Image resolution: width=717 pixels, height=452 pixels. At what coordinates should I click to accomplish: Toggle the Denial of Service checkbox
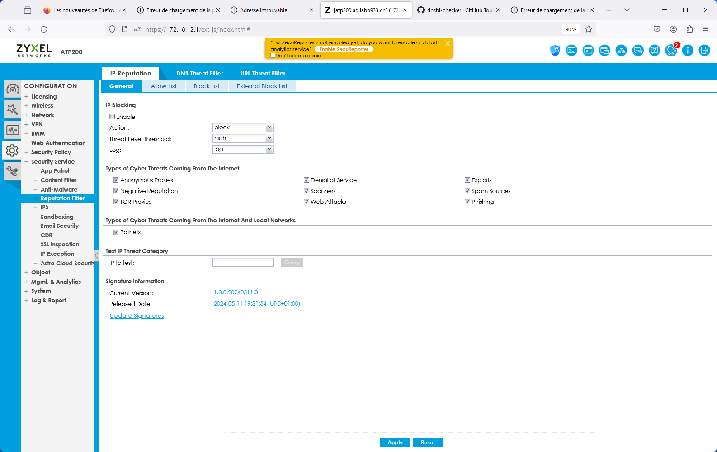(307, 180)
